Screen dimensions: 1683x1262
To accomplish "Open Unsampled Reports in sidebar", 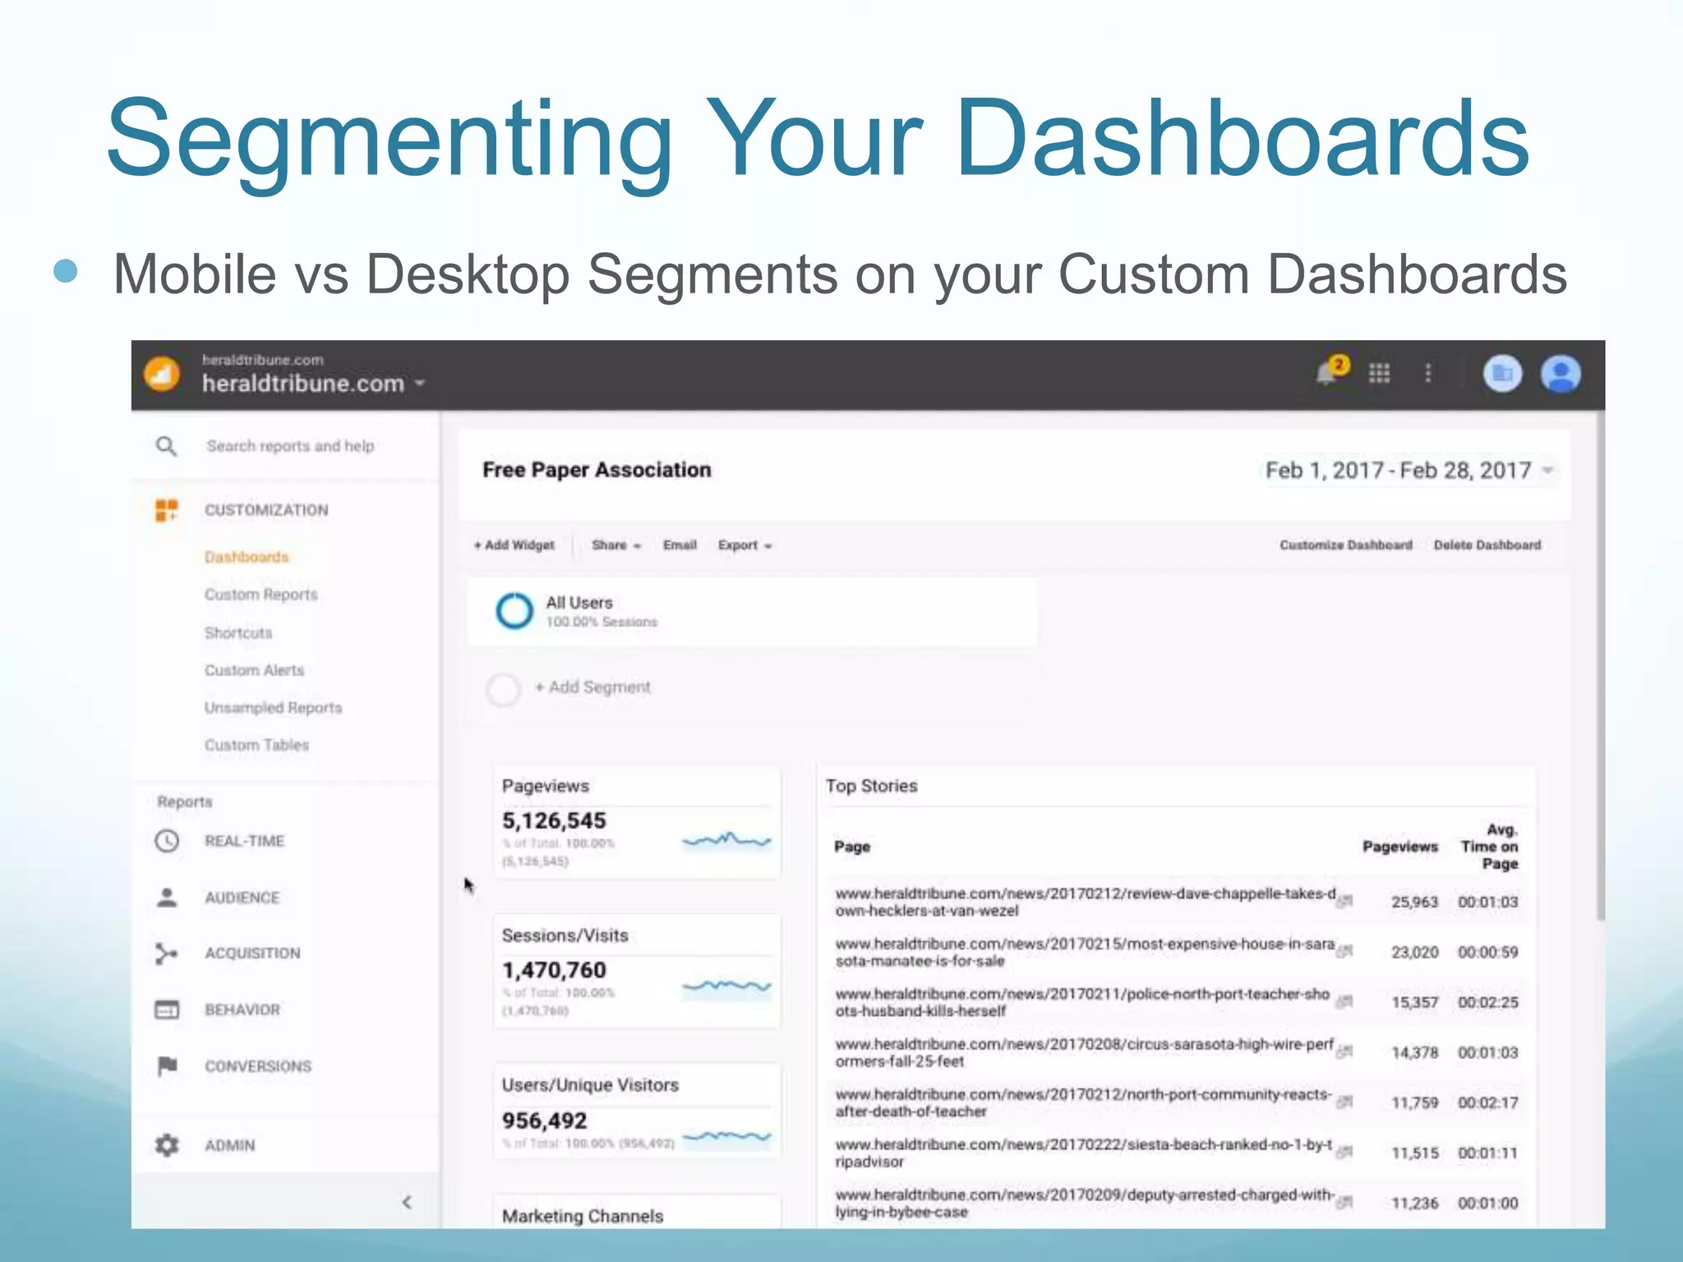I will point(273,707).
